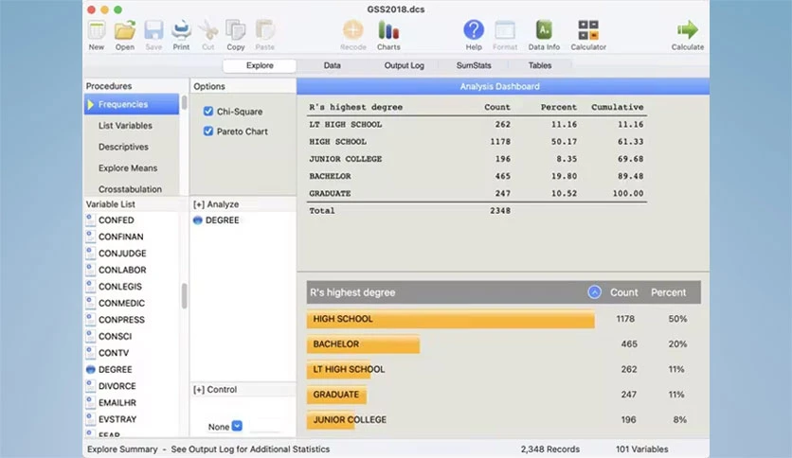Click the 101 Variables status text
The image size is (792, 458).
pyautogui.click(x=642, y=449)
